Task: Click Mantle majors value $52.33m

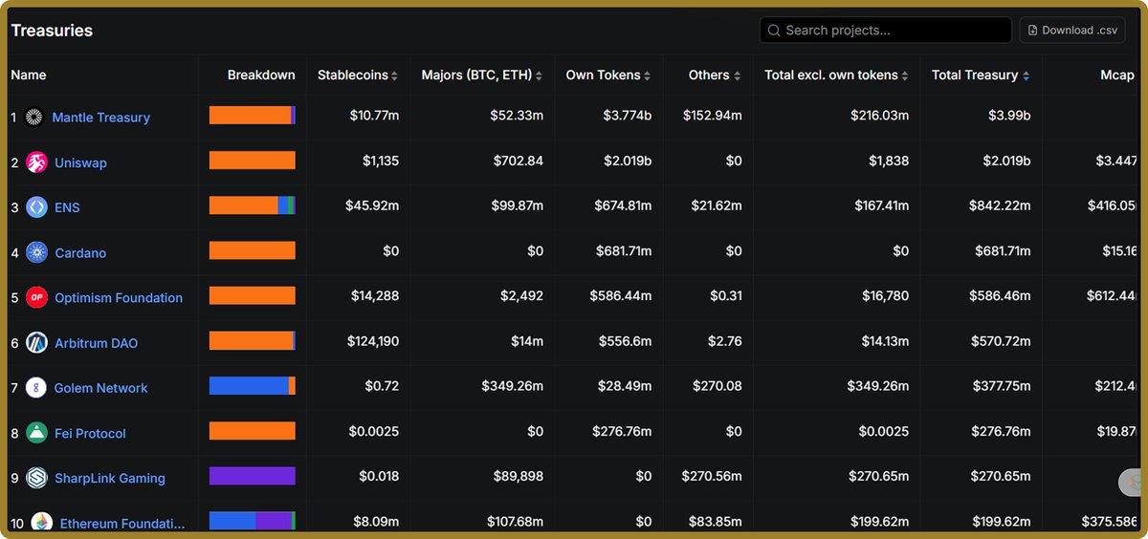Action: 518,116
